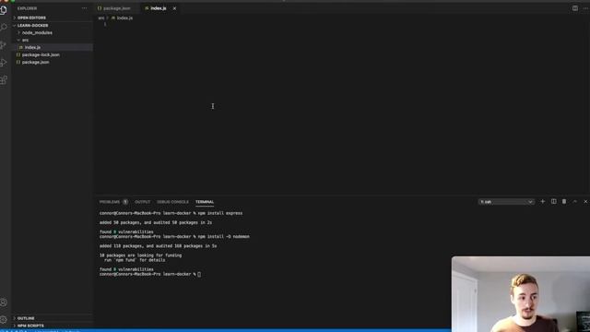Split the terminal pane
Image resolution: width=590 pixels, height=332 pixels.
coord(553,202)
